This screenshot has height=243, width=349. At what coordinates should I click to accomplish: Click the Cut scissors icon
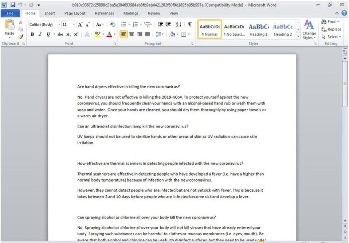[x=20, y=22]
